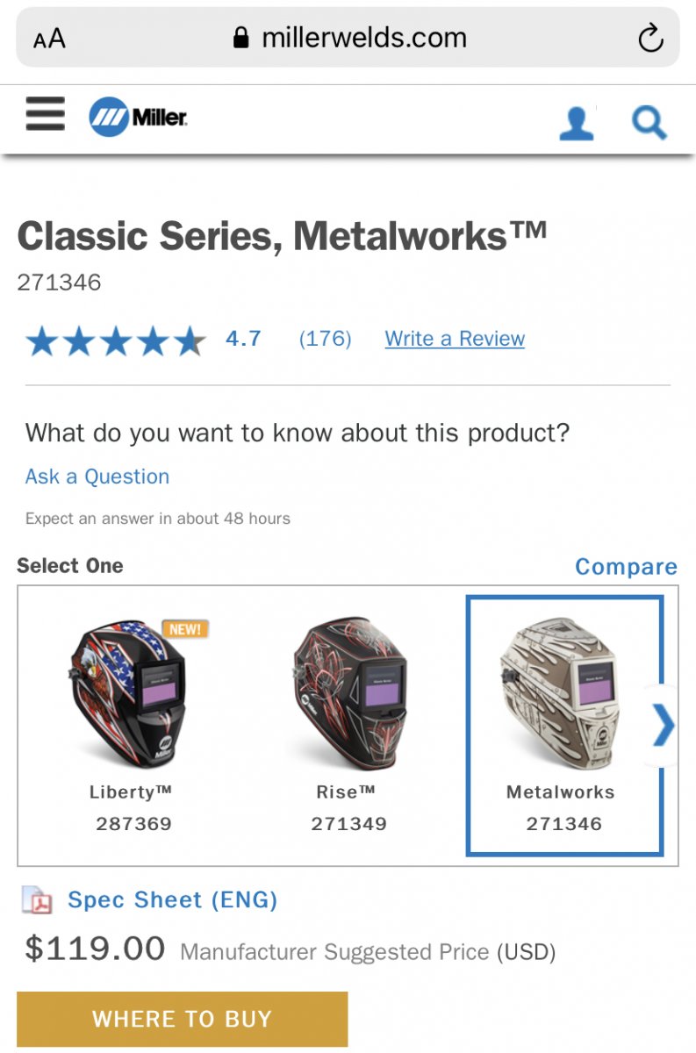Open the Compare link
Screen dimensions: 696x1053
(626, 567)
